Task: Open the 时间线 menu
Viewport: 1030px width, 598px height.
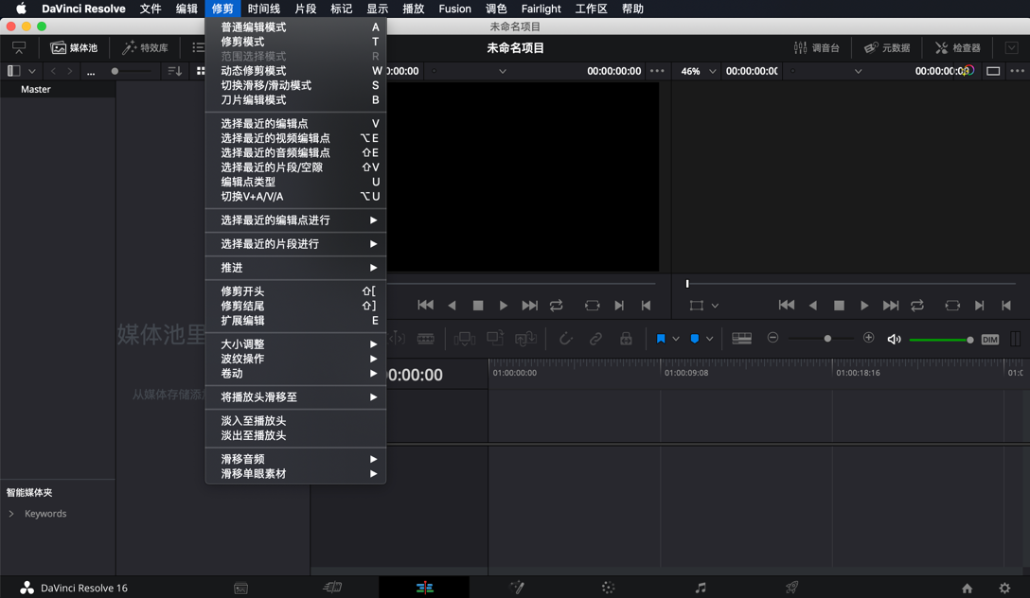Action: [x=262, y=9]
